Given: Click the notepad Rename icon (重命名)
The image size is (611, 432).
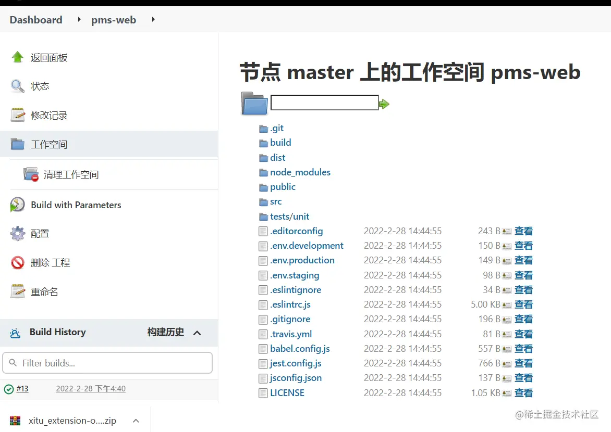Looking at the screenshot, I should pos(18,291).
